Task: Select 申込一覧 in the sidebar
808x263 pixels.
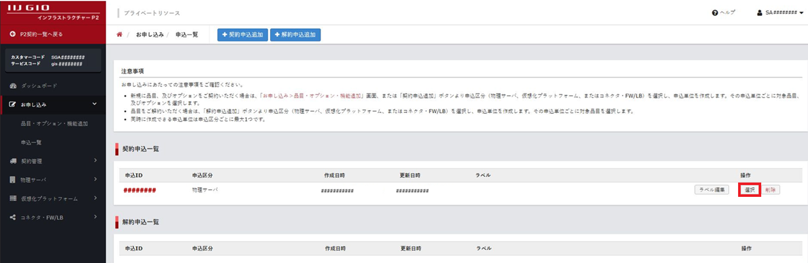Action: (31, 143)
